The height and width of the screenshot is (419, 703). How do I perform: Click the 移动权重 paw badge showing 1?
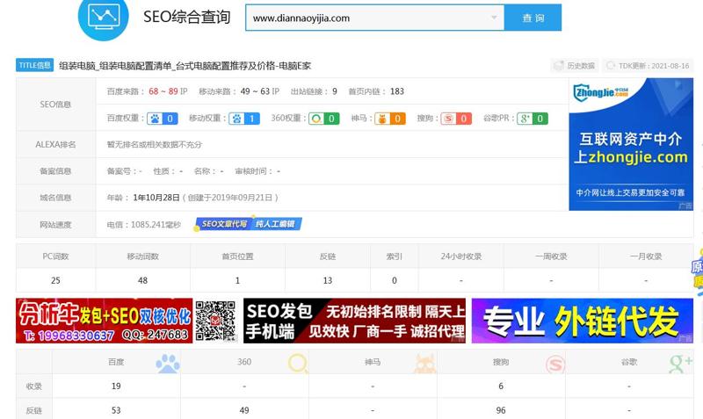pyautogui.click(x=244, y=119)
